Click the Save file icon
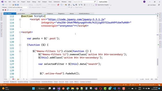 [x=16, y=5]
